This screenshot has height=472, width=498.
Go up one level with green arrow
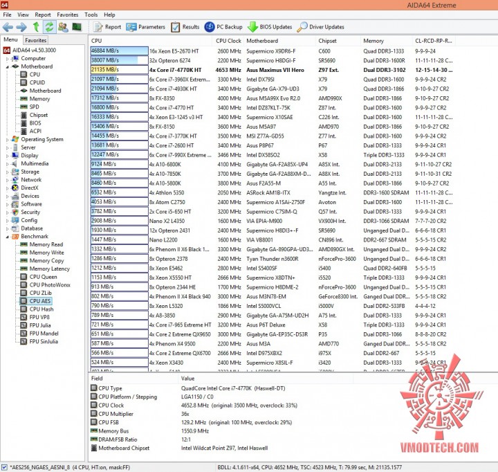click(36, 27)
